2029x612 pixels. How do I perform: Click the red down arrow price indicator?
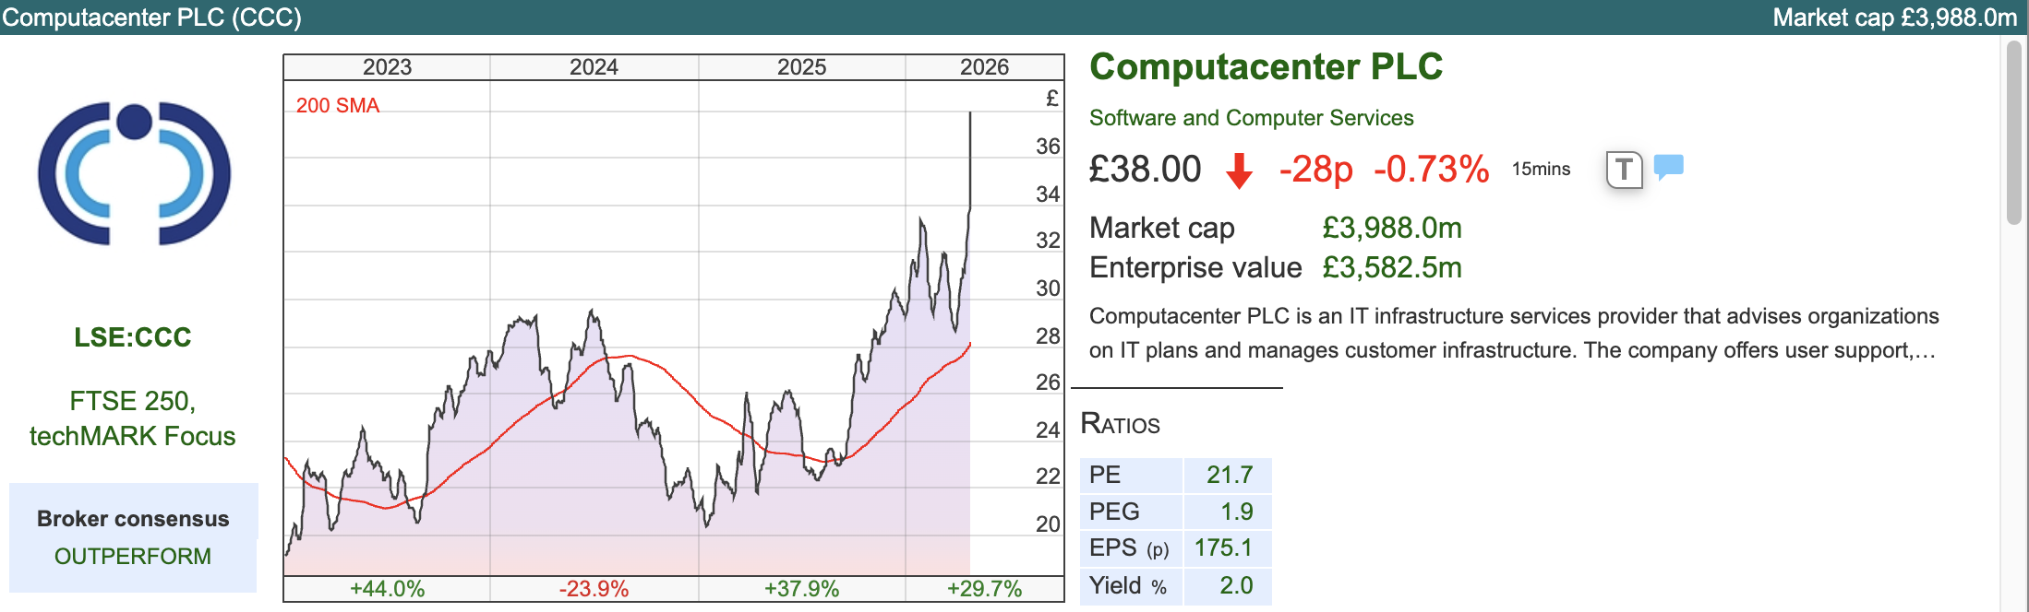(x=1239, y=171)
